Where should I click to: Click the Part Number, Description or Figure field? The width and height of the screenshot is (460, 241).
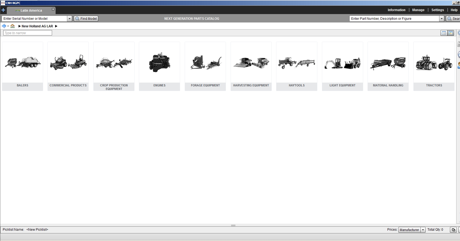click(394, 18)
